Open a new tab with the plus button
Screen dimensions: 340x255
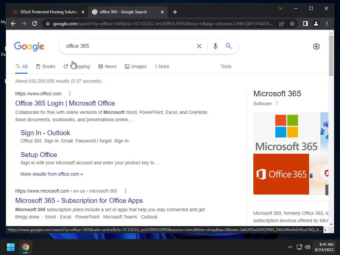pos(175,12)
